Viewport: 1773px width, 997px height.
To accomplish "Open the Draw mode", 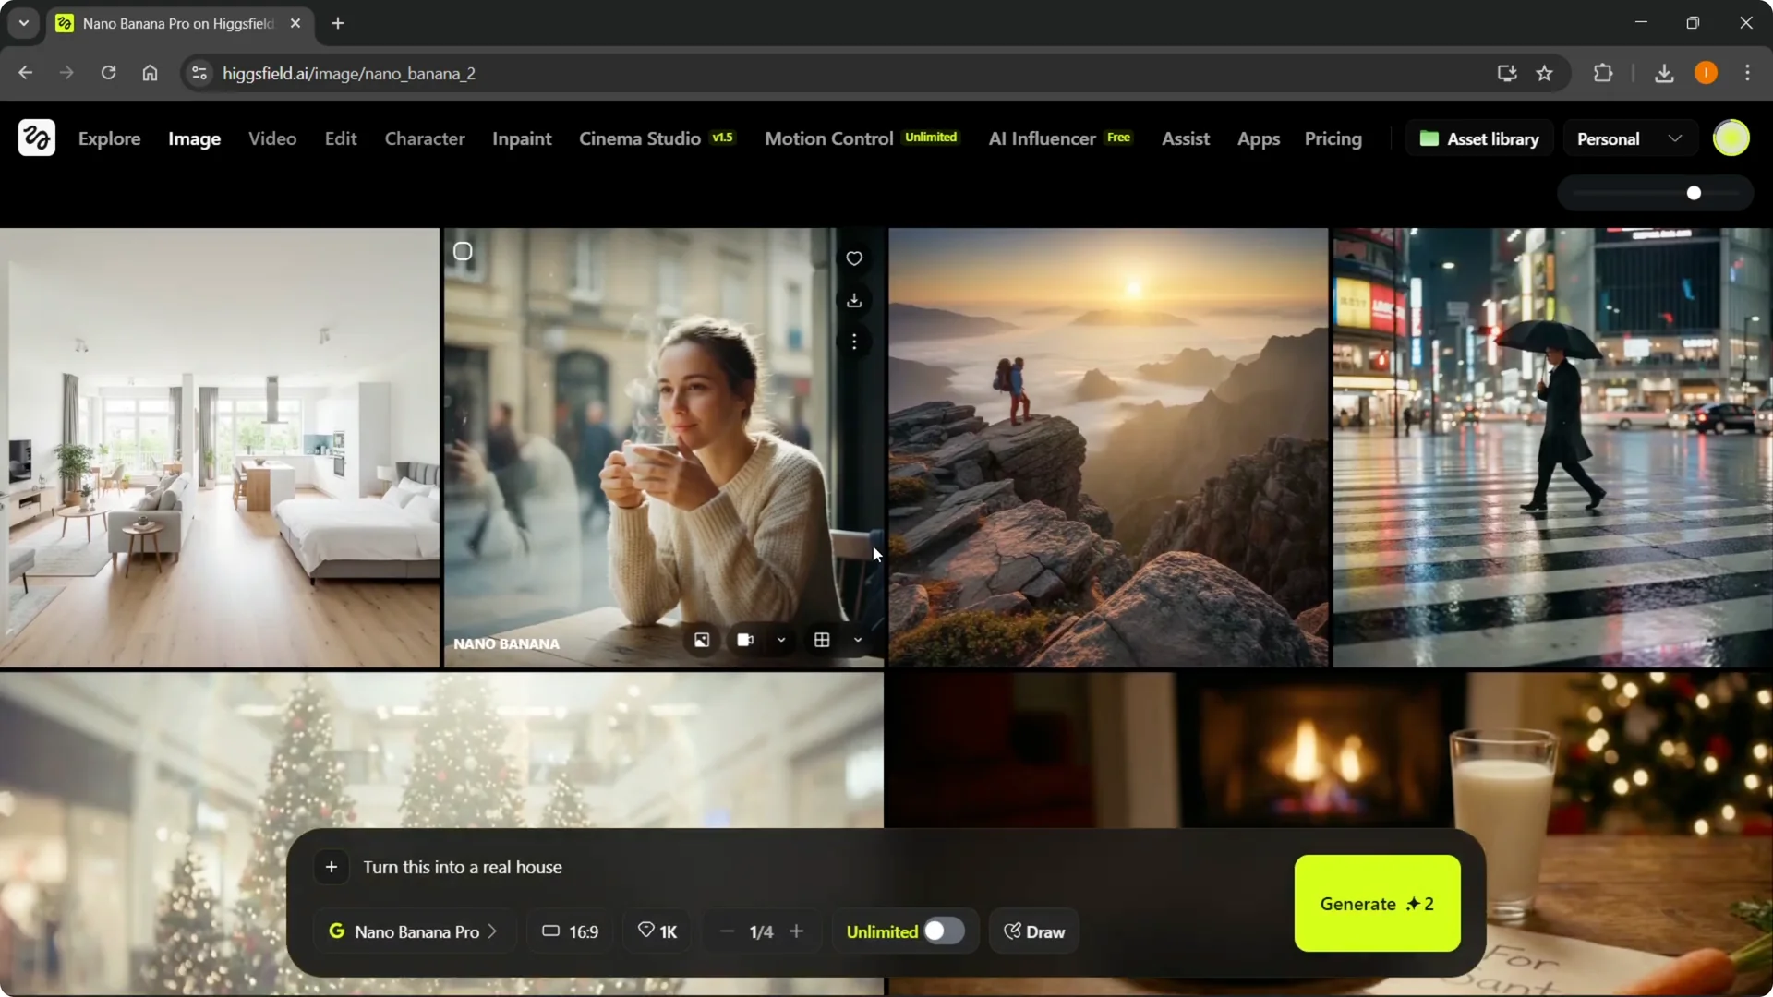I will tap(1034, 931).
